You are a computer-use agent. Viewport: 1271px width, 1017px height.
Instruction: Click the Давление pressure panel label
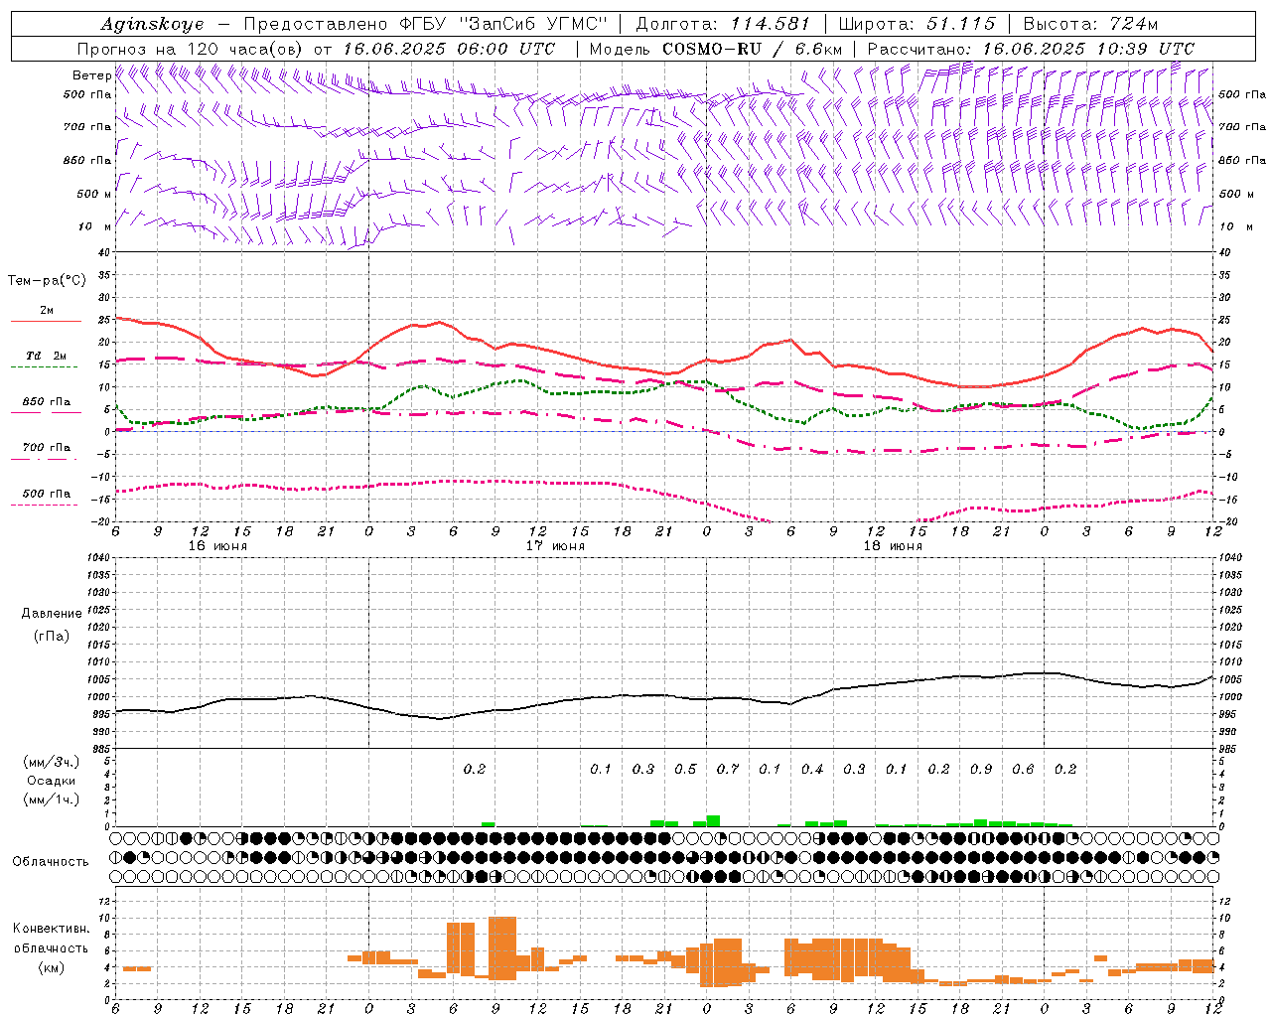[x=52, y=614]
